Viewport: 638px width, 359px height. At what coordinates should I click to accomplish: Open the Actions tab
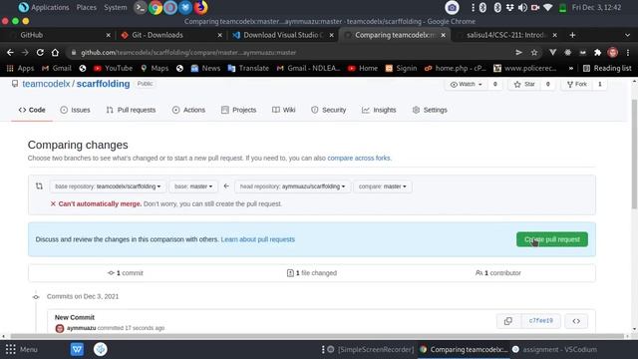tap(188, 110)
